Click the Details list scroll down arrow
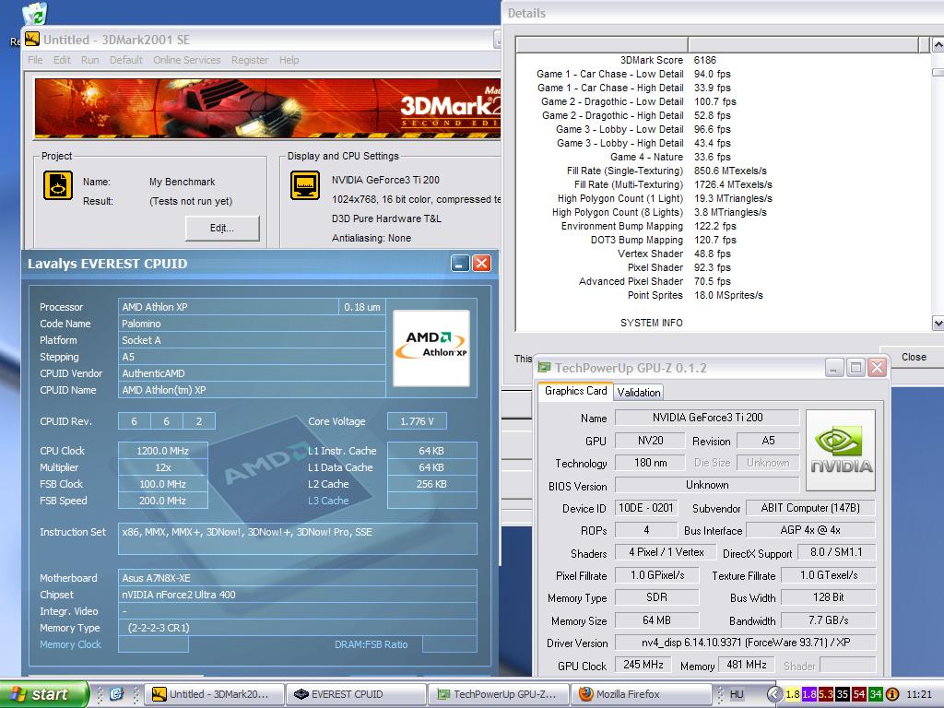This screenshot has width=944, height=708. tap(938, 324)
